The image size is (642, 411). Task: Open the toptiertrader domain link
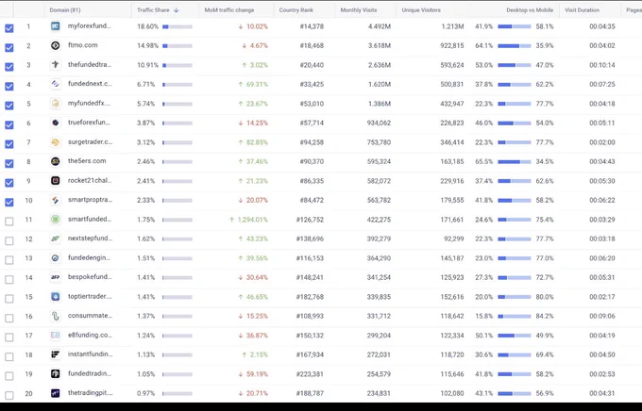click(x=90, y=296)
